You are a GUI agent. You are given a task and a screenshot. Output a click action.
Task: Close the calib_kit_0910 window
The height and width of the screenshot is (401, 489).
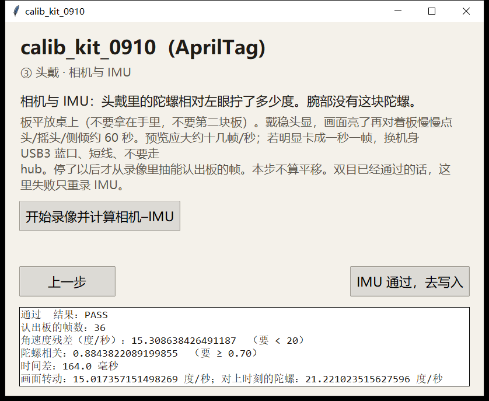[x=466, y=11]
